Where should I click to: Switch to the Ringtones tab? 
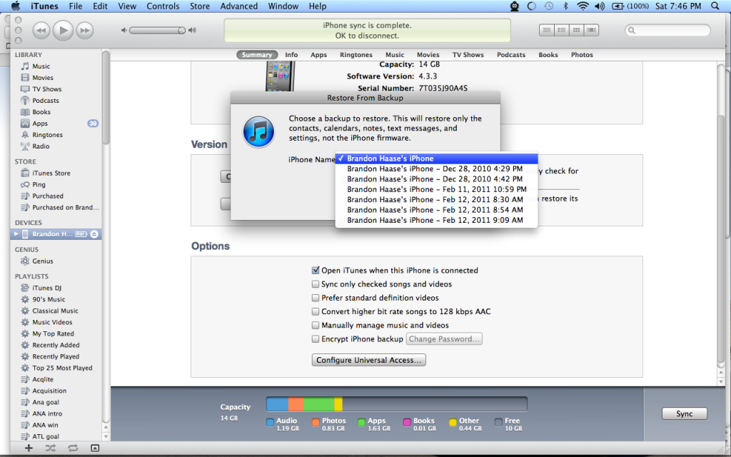tap(356, 54)
